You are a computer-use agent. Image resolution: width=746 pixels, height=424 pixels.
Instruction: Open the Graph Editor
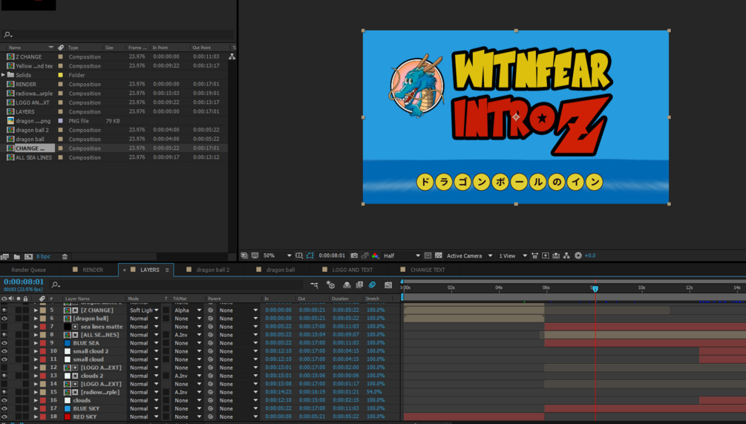tap(388, 285)
